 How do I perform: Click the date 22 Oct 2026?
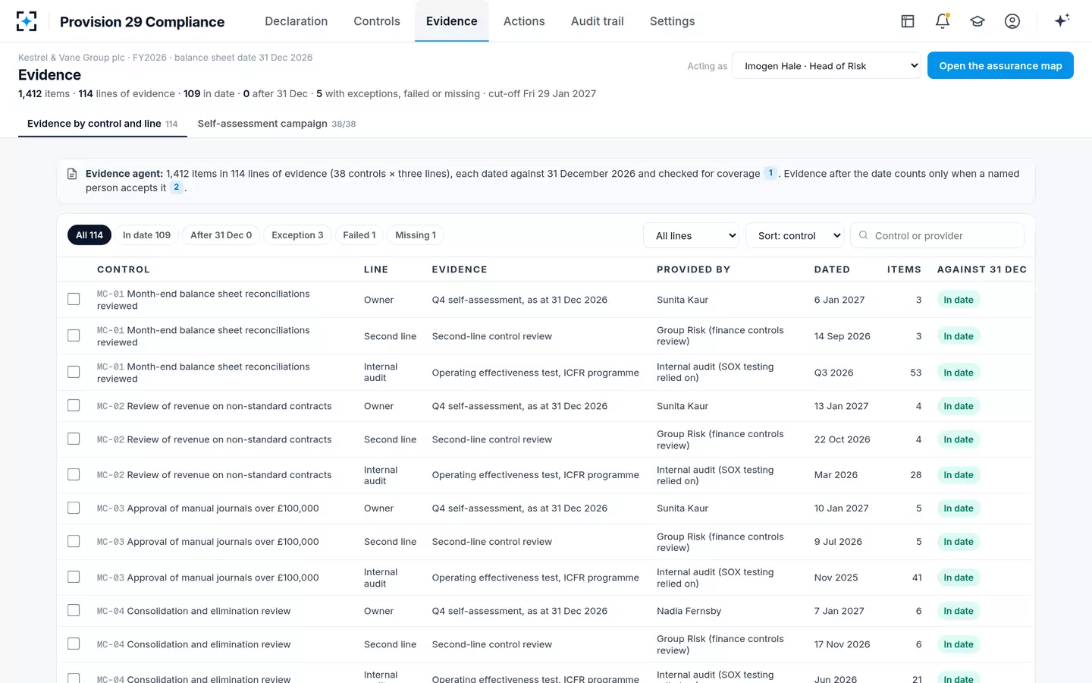click(843, 439)
